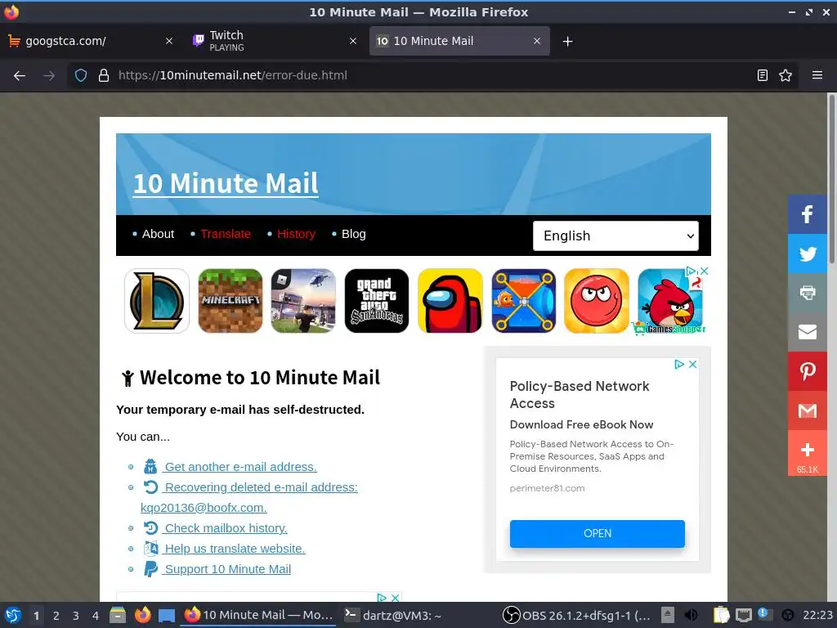Open the Minecraft game icon
Screen dimensions: 837x628
coord(230,301)
